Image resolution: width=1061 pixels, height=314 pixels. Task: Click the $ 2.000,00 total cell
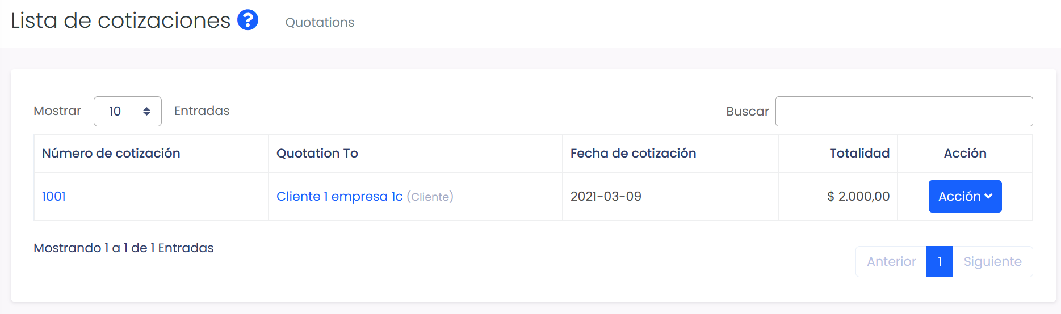tap(858, 196)
